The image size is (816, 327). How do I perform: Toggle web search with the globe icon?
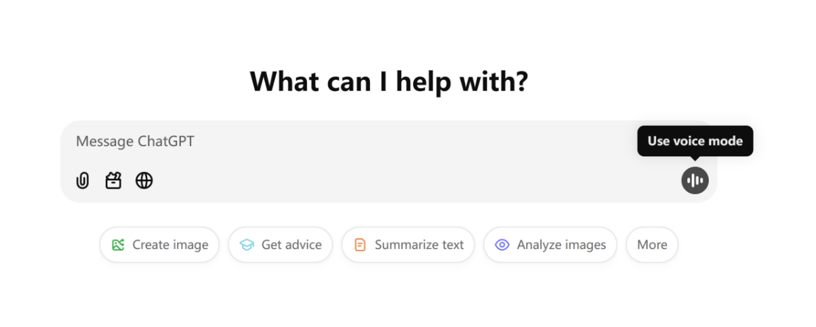(x=144, y=181)
